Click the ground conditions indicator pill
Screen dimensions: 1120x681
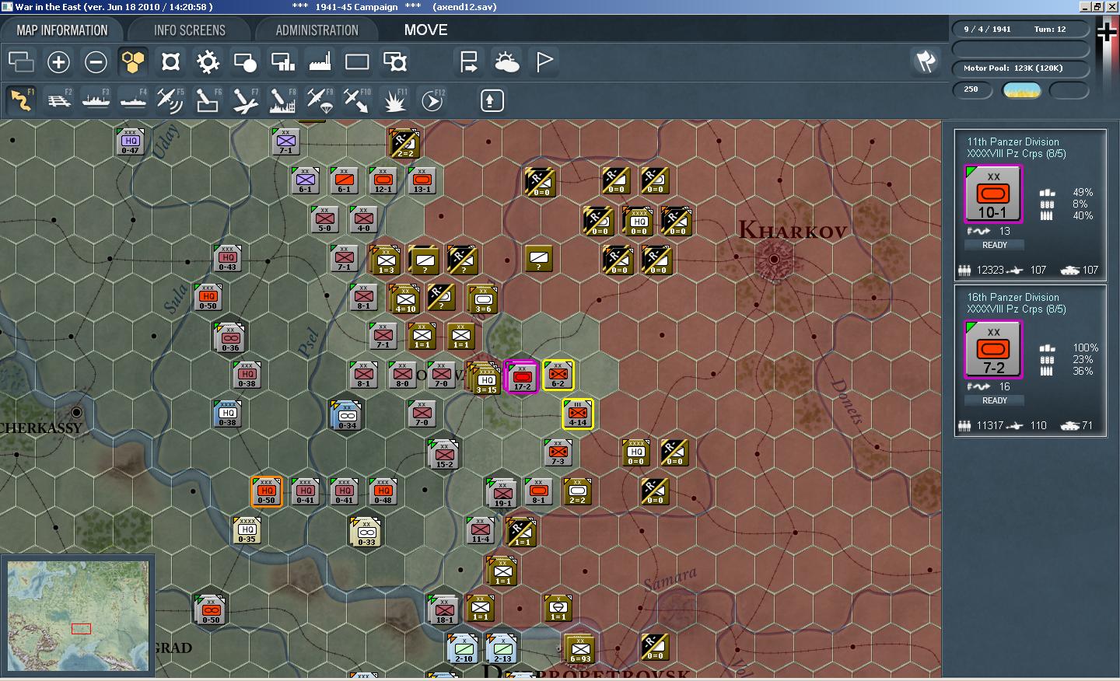(1020, 90)
